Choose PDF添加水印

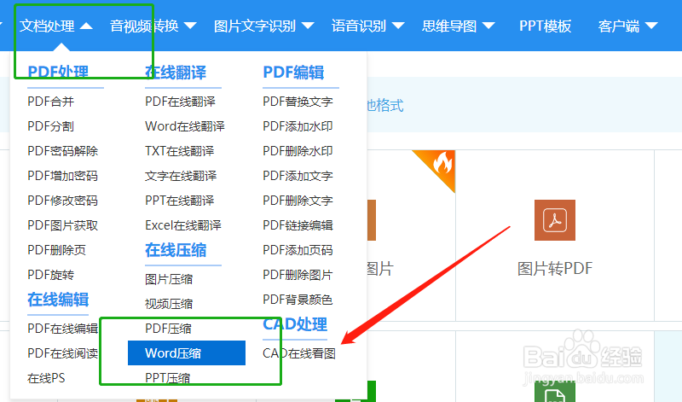click(x=298, y=126)
